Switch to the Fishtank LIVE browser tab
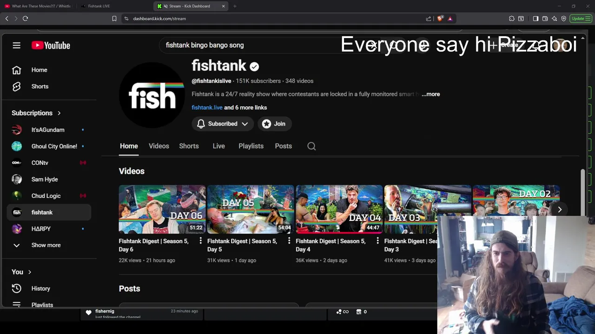This screenshot has height=334, width=595. click(114, 6)
